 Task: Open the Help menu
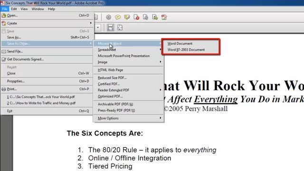pyautogui.click(x=51, y=9)
